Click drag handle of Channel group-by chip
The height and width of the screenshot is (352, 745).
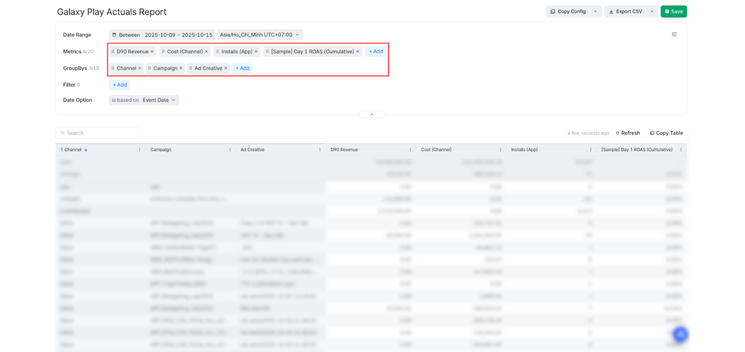point(113,68)
